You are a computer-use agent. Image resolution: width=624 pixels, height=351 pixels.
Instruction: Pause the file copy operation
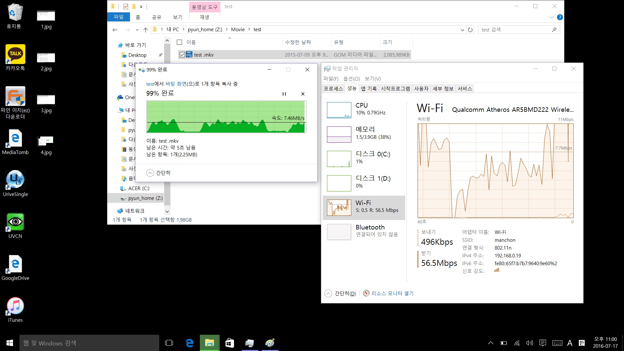coord(284,94)
